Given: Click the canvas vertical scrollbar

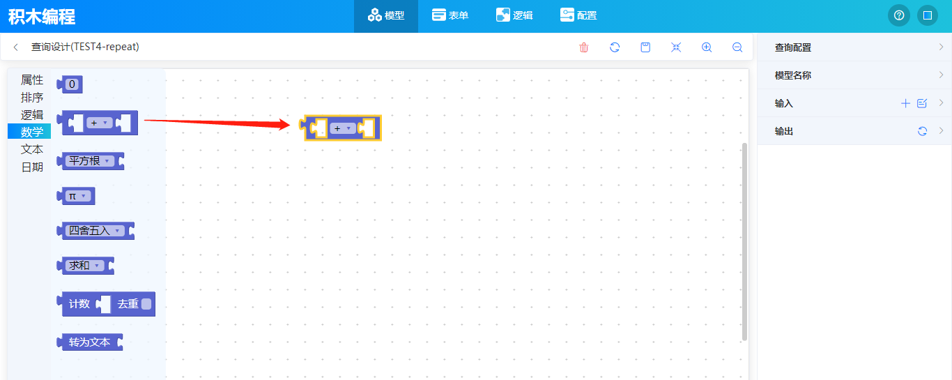Looking at the screenshot, I should click(745, 241).
